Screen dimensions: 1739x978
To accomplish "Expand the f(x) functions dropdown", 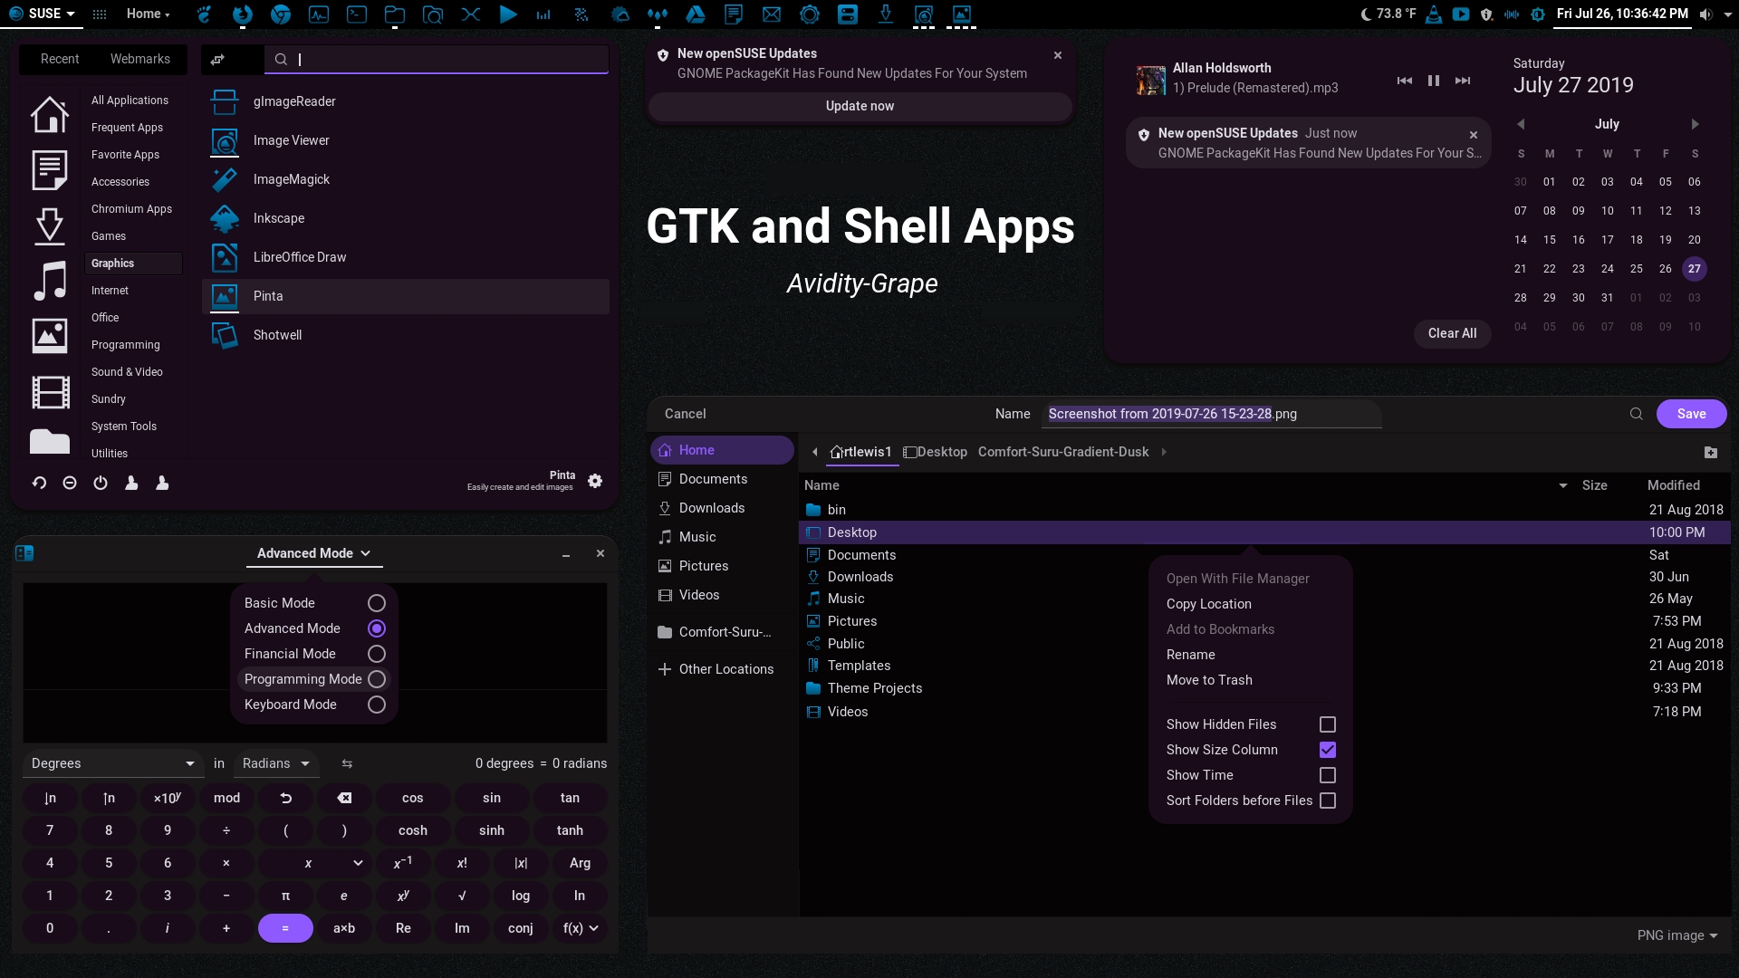I will pos(580,928).
